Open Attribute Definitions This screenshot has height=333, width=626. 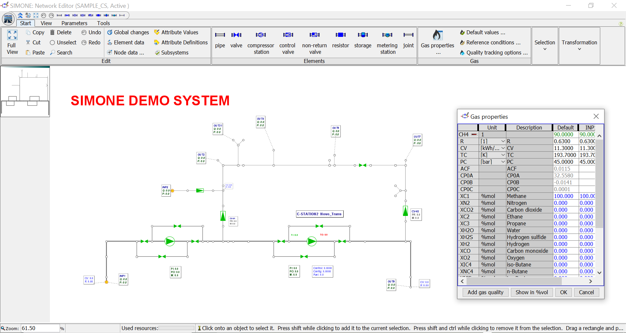181,42
